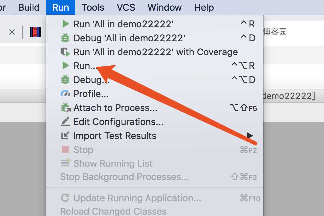
Task: Open the Window menu
Action: pyautogui.click(x=164, y=7)
